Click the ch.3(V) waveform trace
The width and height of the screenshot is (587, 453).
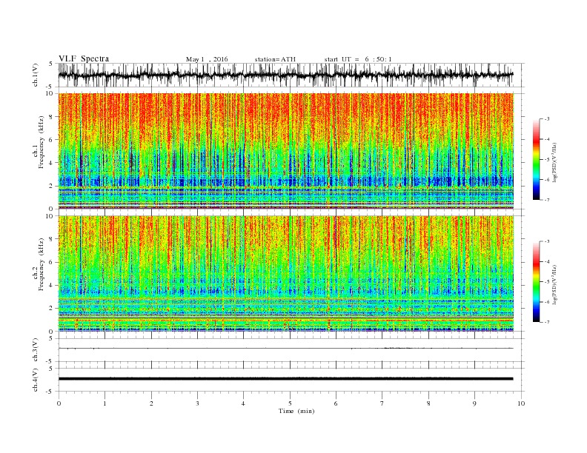point(286,349)
